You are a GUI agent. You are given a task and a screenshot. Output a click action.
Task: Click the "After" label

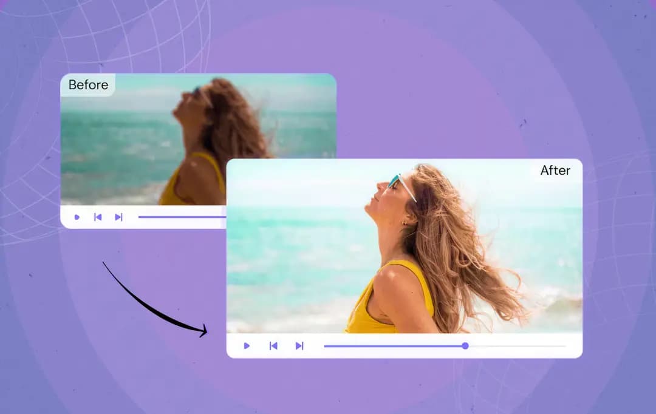(555, 170)
